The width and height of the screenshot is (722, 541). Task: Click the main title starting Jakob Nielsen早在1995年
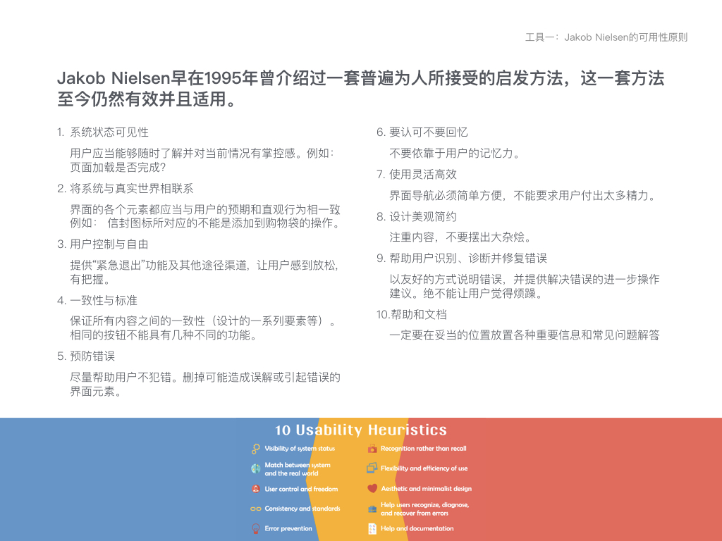pos(361,88)
